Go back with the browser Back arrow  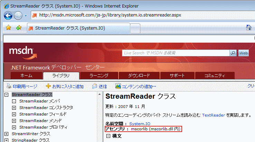click(x=8, y=16)
